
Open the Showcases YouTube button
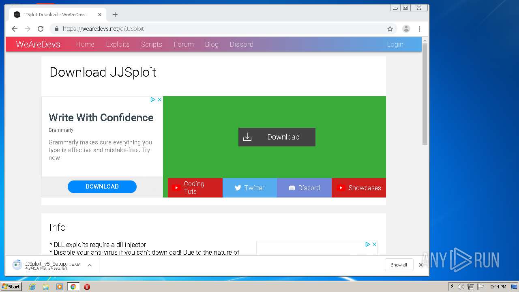(x=359, y=188)
